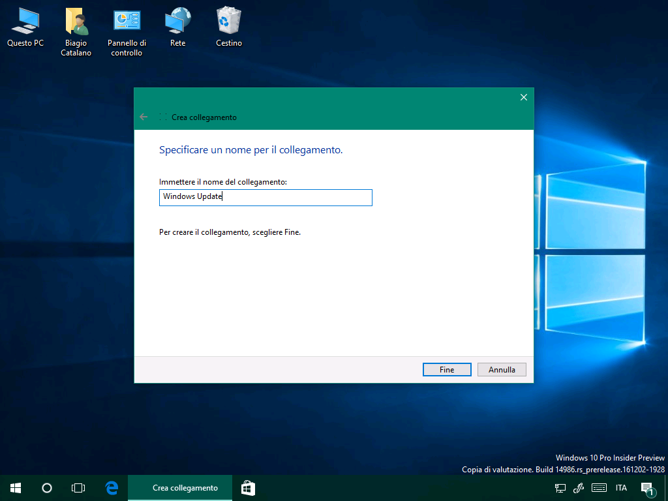This screenshot has width=668, height=501.
Task: Click the Fine button
Action: click(447, 369)
